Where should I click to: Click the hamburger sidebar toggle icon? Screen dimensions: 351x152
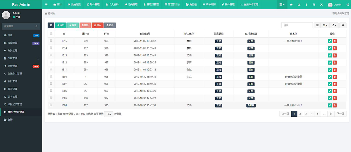(x=46, y=5)
